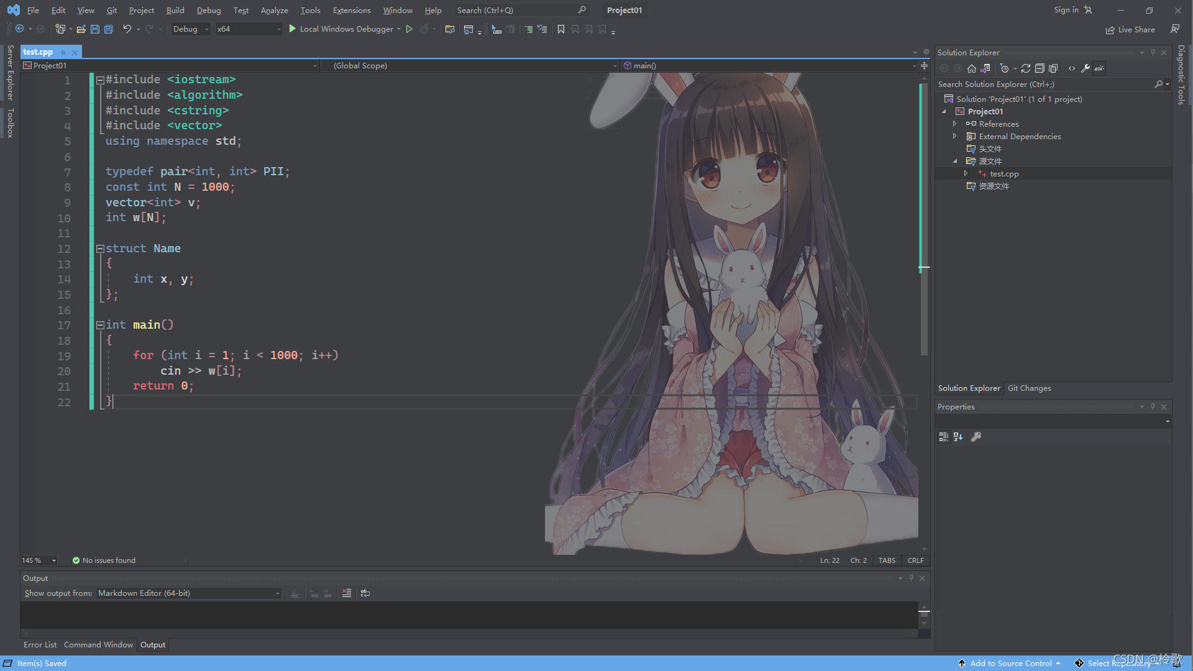
Task: Open Property Pages wrench in Properties panel
Action: click(976, 437)
